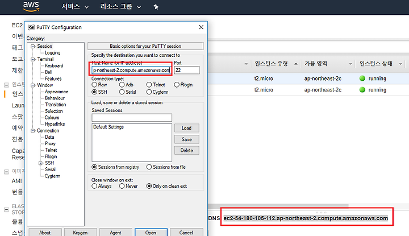This screenshot has height=236, width=409.
Task: Open AMI link in AWS sidebar
Action: tap(17, 181)
